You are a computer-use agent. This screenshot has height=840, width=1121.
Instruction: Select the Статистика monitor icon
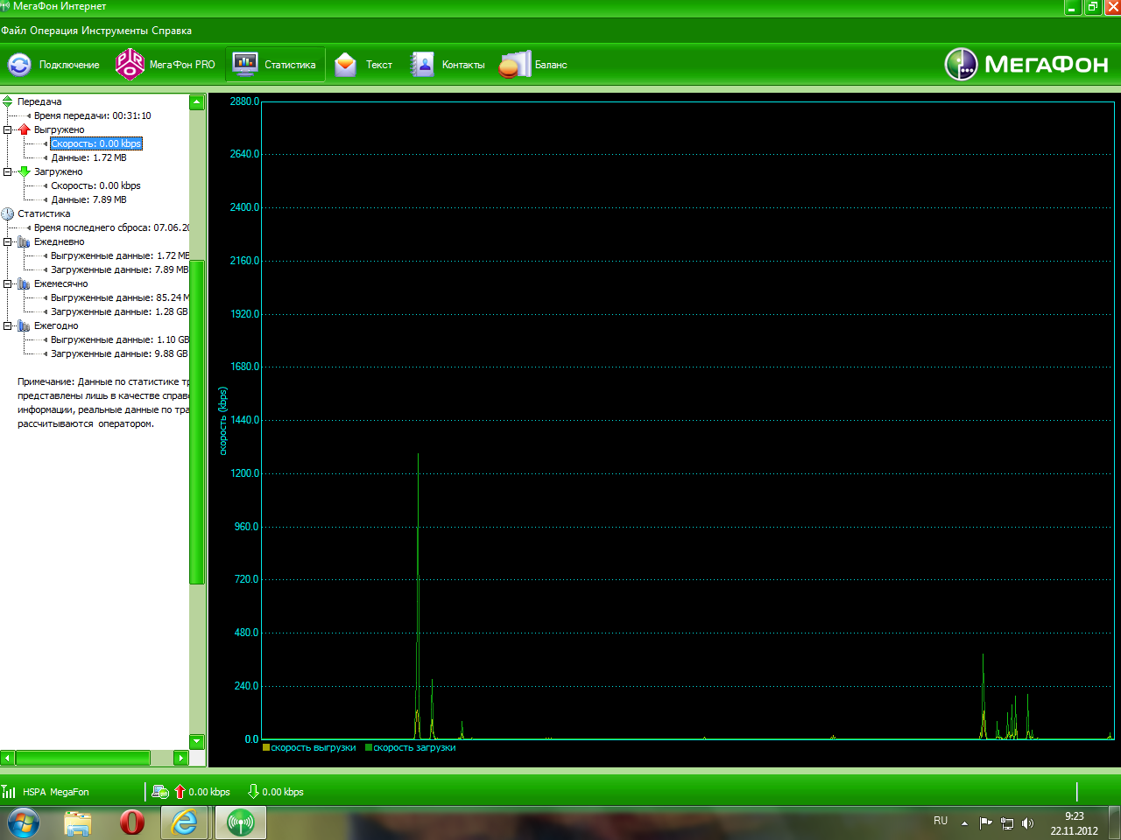click(x=245, y=65)
